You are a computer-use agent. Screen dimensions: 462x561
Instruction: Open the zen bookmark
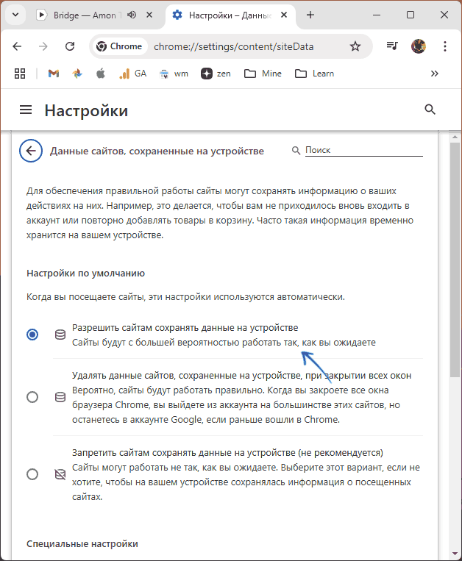pyautogui.click(x=216, y=74)
